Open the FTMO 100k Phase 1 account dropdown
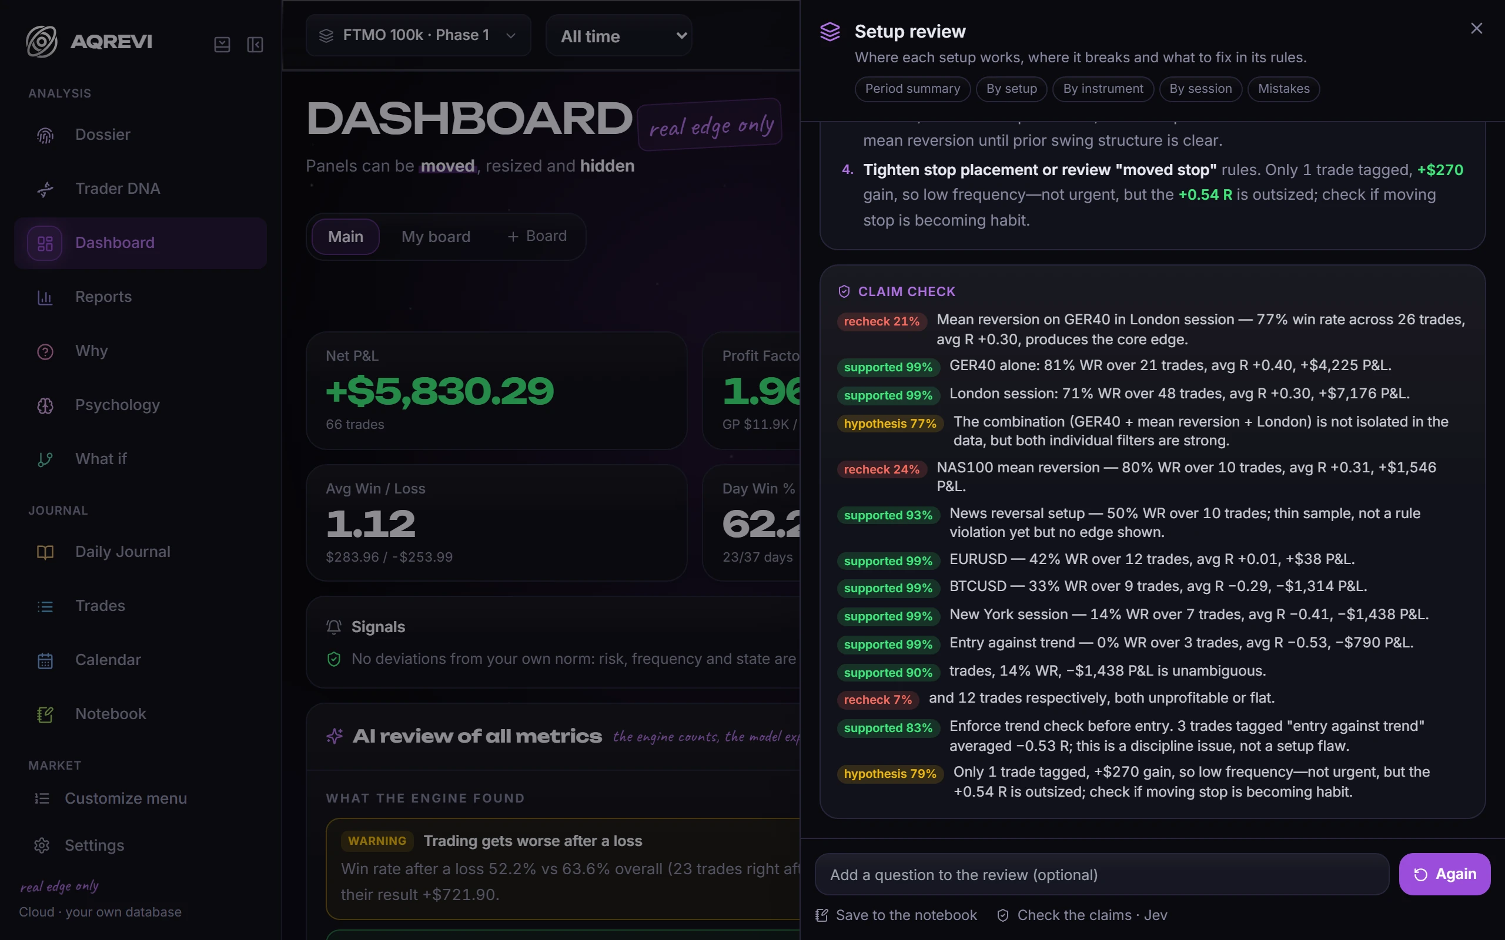1505x940 pixels. click(x=419, y=35)
